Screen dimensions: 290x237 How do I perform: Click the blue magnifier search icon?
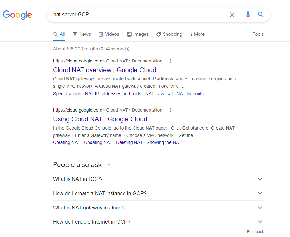(261, 14)
